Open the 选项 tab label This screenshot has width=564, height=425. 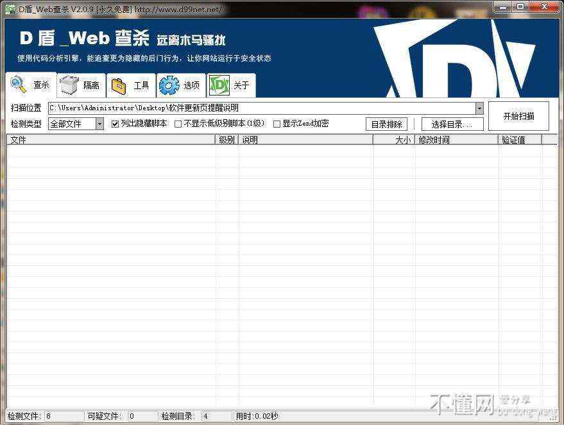[x=191, y=85]
